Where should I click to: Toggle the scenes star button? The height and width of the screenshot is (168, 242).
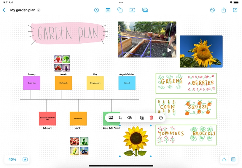pyautogui.click(x=25, y=159)
